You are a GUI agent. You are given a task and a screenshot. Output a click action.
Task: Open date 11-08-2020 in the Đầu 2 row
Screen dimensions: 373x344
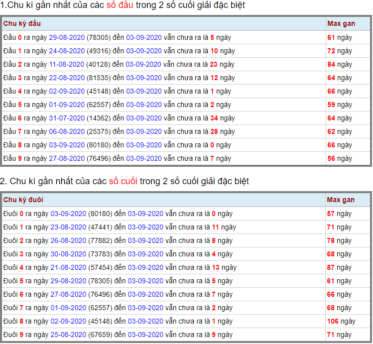click(x=67, y=64)
